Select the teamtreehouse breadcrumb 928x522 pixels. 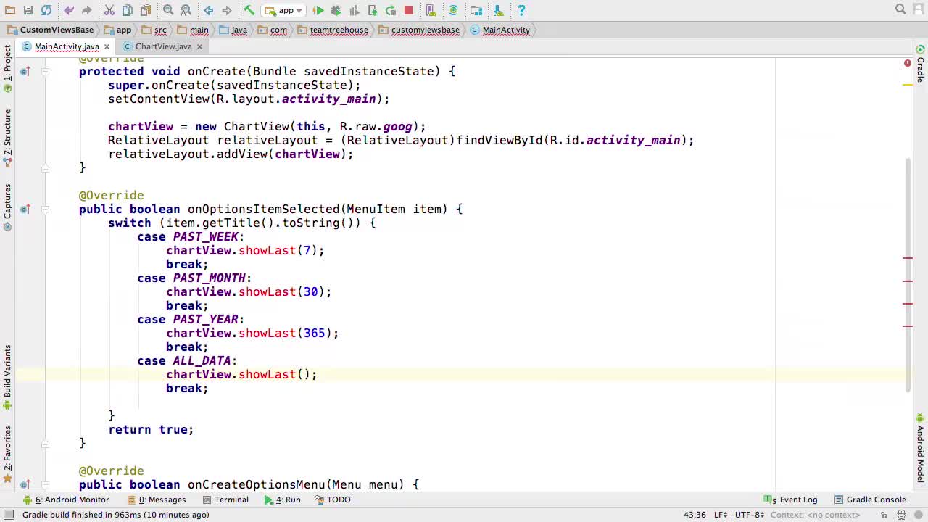pos(333,30)
